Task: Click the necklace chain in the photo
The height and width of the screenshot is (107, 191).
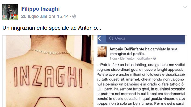Action: pyautogui.click(x=49, y=52)
